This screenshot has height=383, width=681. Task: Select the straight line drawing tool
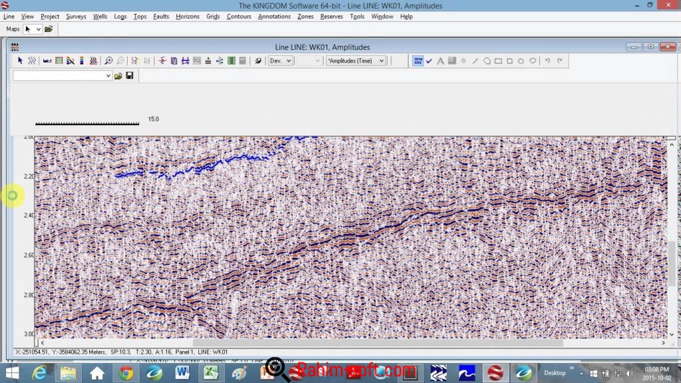click(x=475, y=61)
